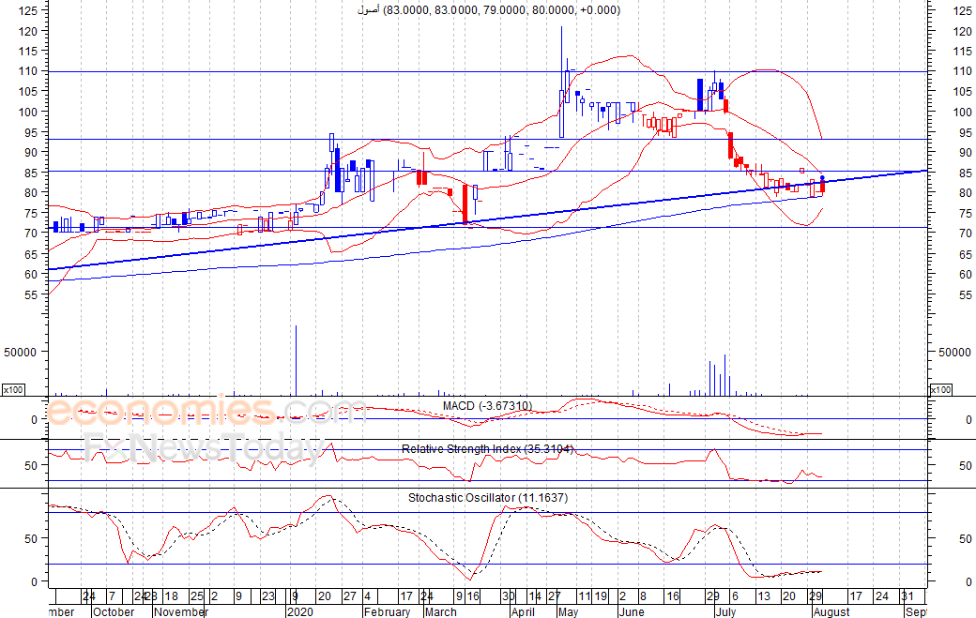
Task: Click the April month label
Action: tap(523, 611)
